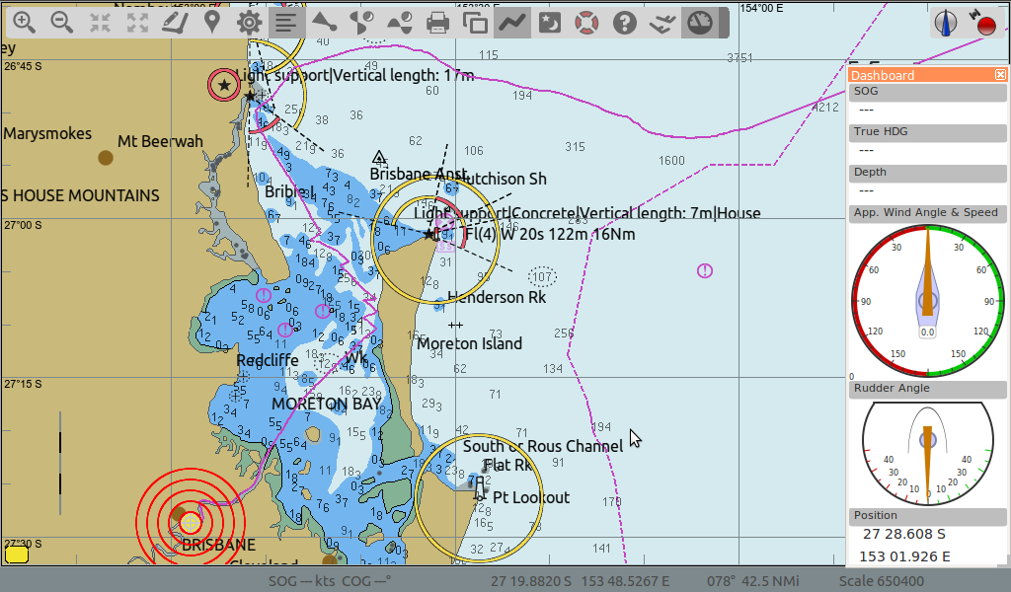
Task: Toggle ENC text display
Action: (285, 22)
